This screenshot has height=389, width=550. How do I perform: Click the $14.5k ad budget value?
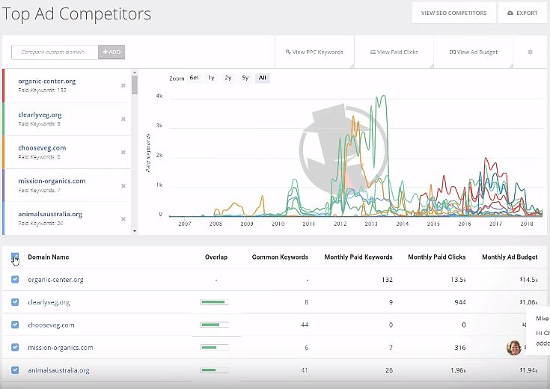528,280
